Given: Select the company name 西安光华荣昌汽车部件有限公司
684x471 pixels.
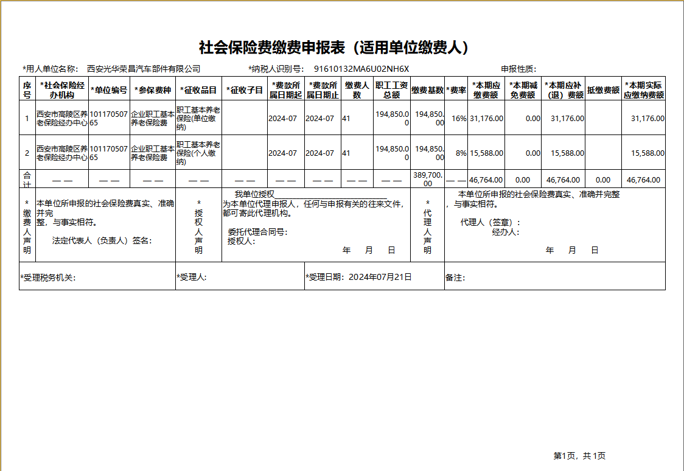Looking at the screenshot, I should click(144, 69).
